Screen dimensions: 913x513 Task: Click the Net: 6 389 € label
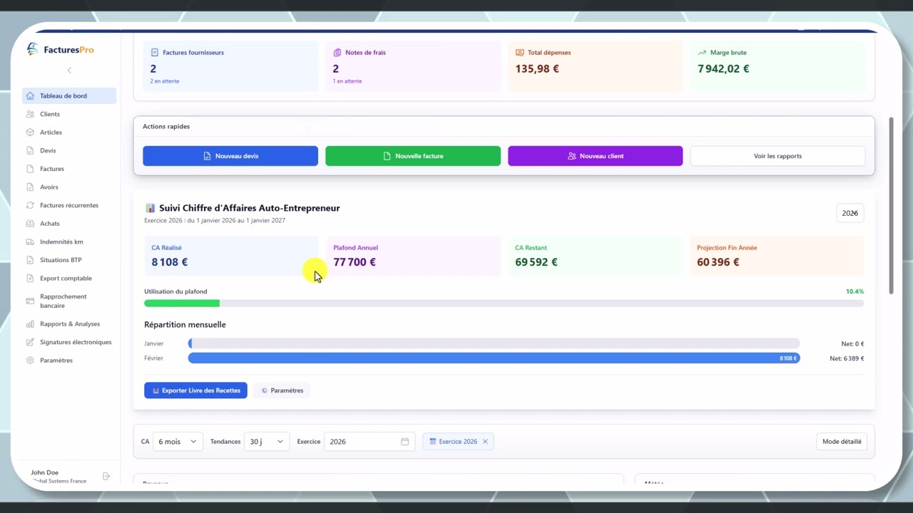pyautogui.click(x=847, y=358)
